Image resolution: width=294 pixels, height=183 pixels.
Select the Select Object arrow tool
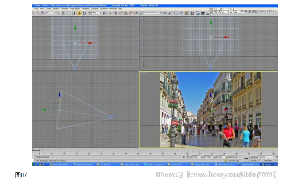click(x=59, y=13)
